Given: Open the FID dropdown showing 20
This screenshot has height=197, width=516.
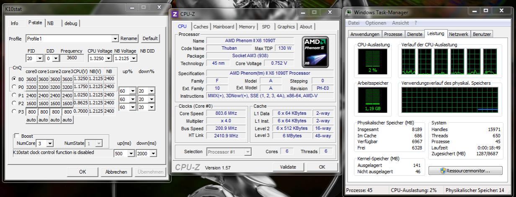Looking at the screenshot, I should (34, 58).
